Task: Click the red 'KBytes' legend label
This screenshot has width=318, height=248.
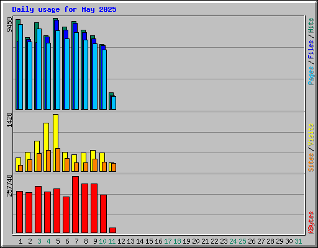Action: pos(311,223)
